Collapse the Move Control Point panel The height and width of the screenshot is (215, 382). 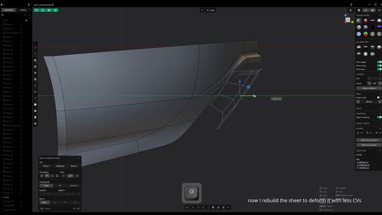(x=78, y=158)
